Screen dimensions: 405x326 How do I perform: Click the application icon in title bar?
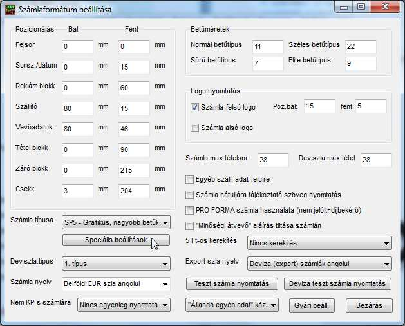10,10
